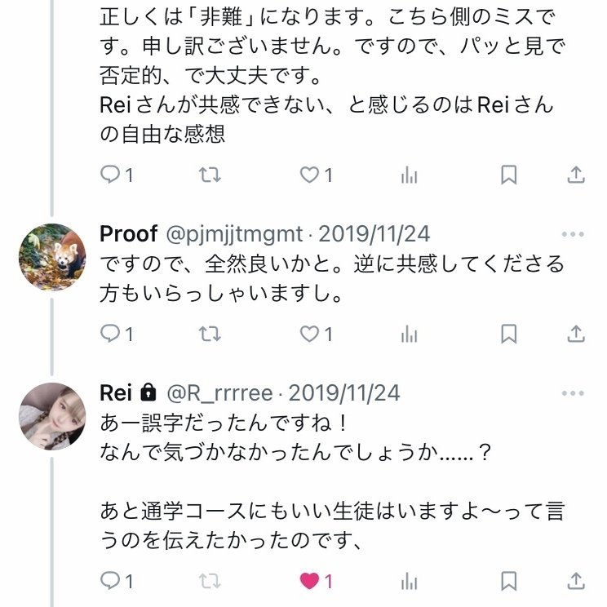This screenshot has height=607, width=607.
Task: Retweet Proof's tweet
Action: click(210, 334)
